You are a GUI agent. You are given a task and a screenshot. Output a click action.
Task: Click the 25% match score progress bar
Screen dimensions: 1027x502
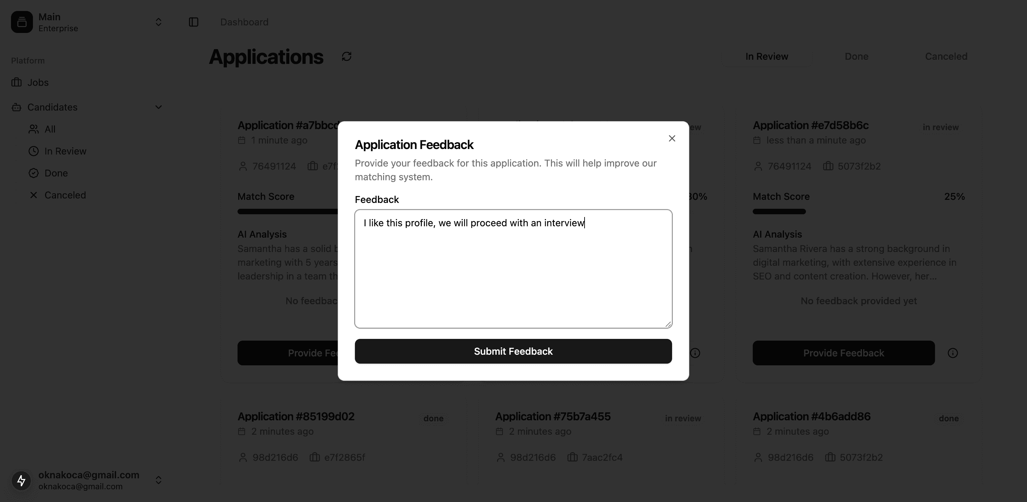coord(858,211)
